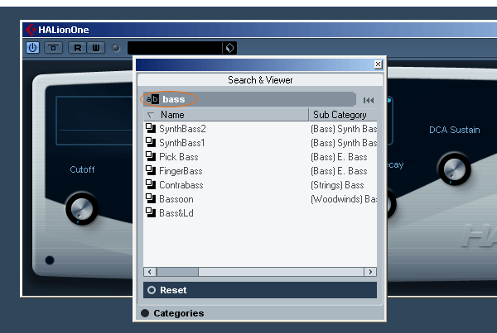Open the preset browser diamond icon
Image resolution: width=497 pixels, height=333 pixels.
click(229, 48)
